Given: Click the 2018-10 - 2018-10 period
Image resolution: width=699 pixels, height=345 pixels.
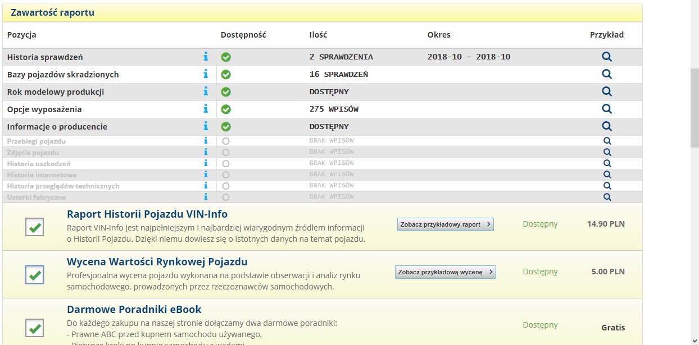Looking at the screenshot, I should click(469, 57).
